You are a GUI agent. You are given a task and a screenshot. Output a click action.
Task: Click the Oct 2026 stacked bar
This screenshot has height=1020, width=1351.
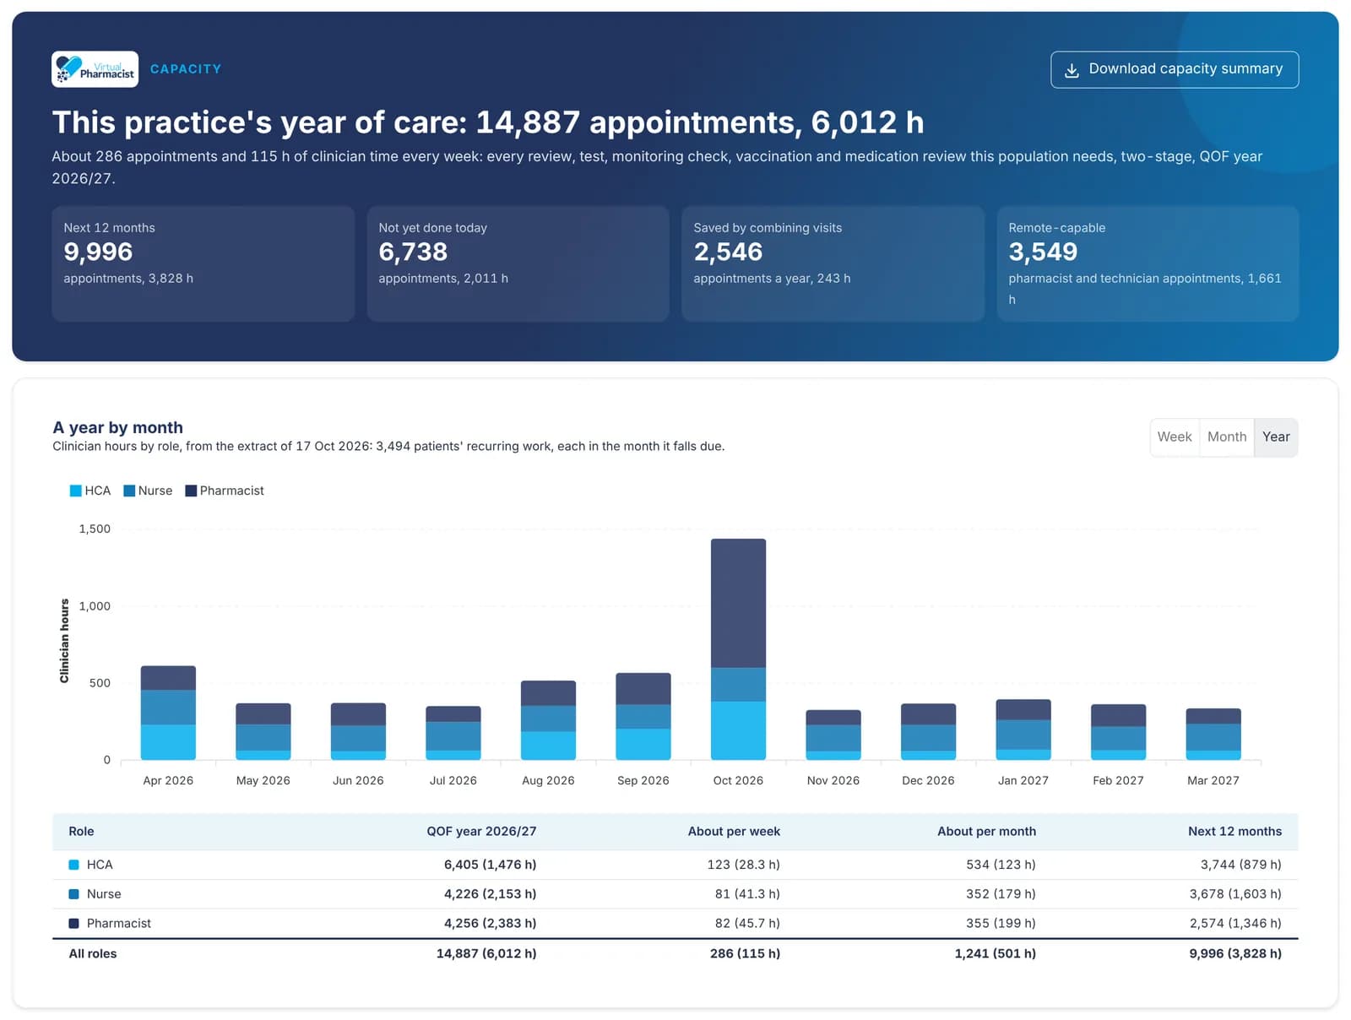pos(738,648)
